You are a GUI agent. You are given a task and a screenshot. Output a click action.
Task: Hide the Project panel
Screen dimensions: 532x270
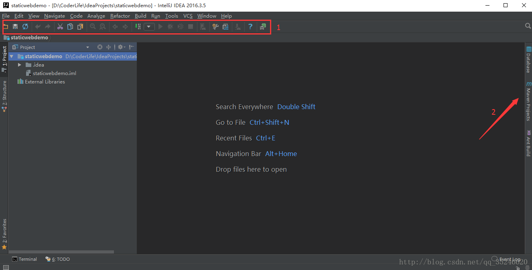(x=132, y=47)
